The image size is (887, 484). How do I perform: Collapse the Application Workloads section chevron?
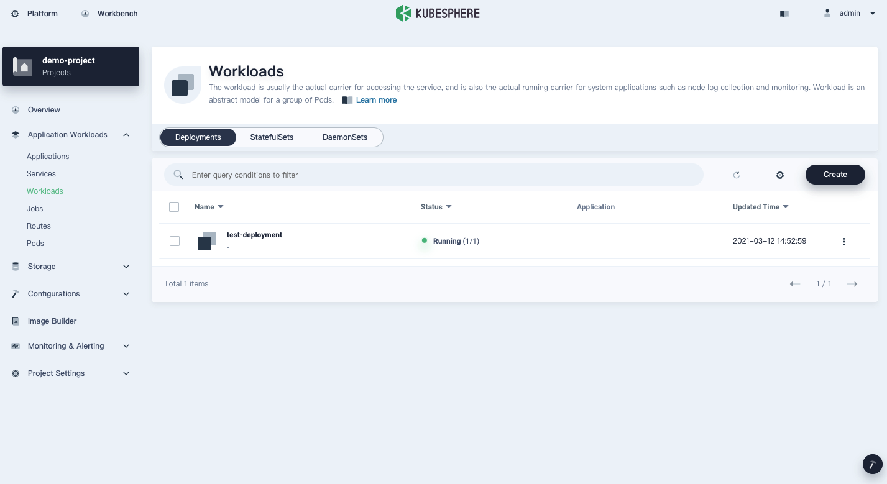click(x=126, y=135)
